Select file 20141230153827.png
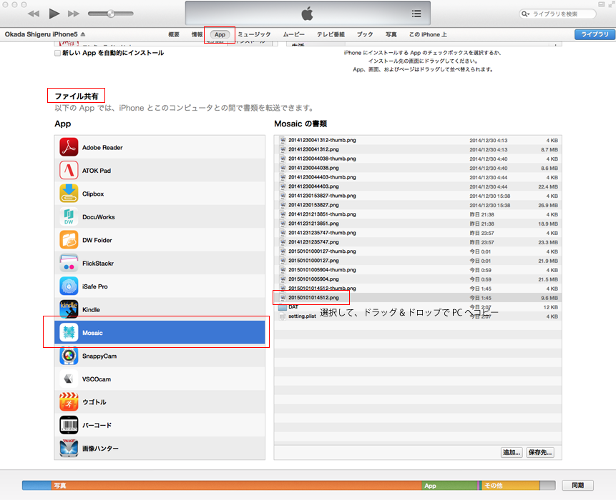The width and height of the screenshot is (616, 500). [313, 205]
